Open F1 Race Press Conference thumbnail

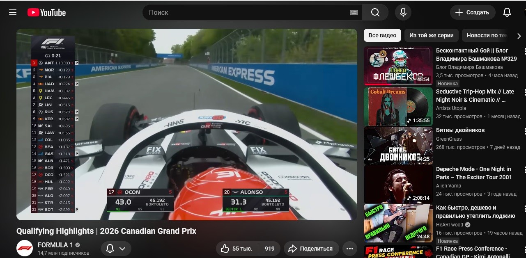pyautogui.click(x=398, y=251)
